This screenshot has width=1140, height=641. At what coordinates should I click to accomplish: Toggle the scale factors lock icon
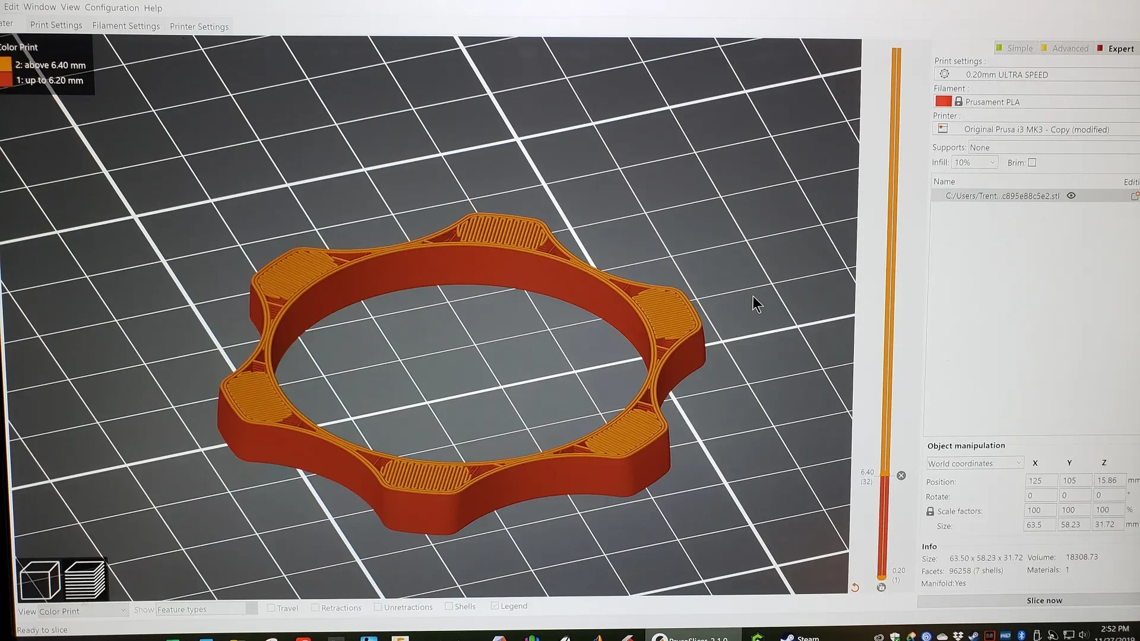(930, 511)
